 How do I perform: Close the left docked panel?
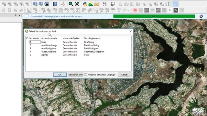(x=19, y=15)
